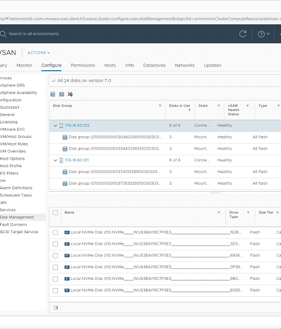The height and width of the screenshot is (329, 281).
Task: Go to the Hosts tab
Action: click(x=110, y=65)
